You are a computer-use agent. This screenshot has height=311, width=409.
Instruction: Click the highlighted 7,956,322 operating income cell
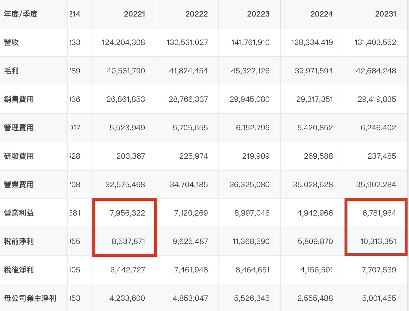[x=128, y=213]
